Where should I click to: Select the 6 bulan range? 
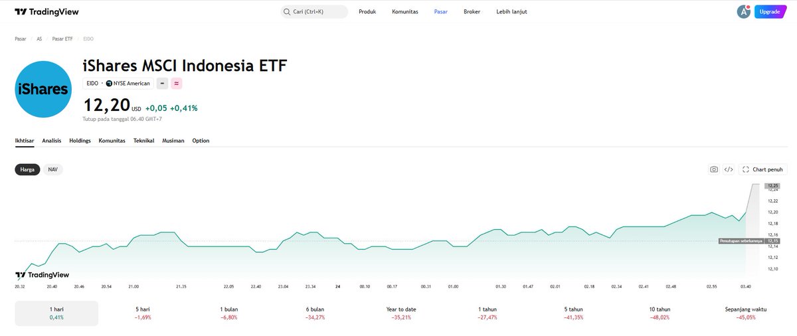[315, 313]
